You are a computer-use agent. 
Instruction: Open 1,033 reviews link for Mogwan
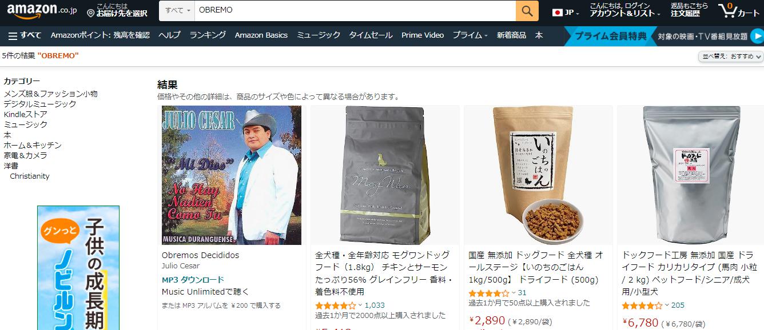coord(375,305)
